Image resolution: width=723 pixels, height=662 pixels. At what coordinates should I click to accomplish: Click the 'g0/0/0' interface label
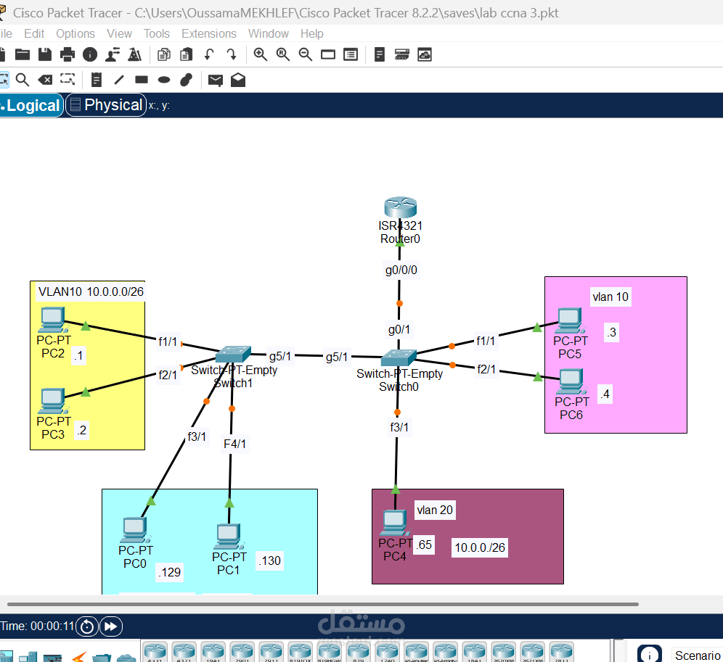[x=401, y=270]
